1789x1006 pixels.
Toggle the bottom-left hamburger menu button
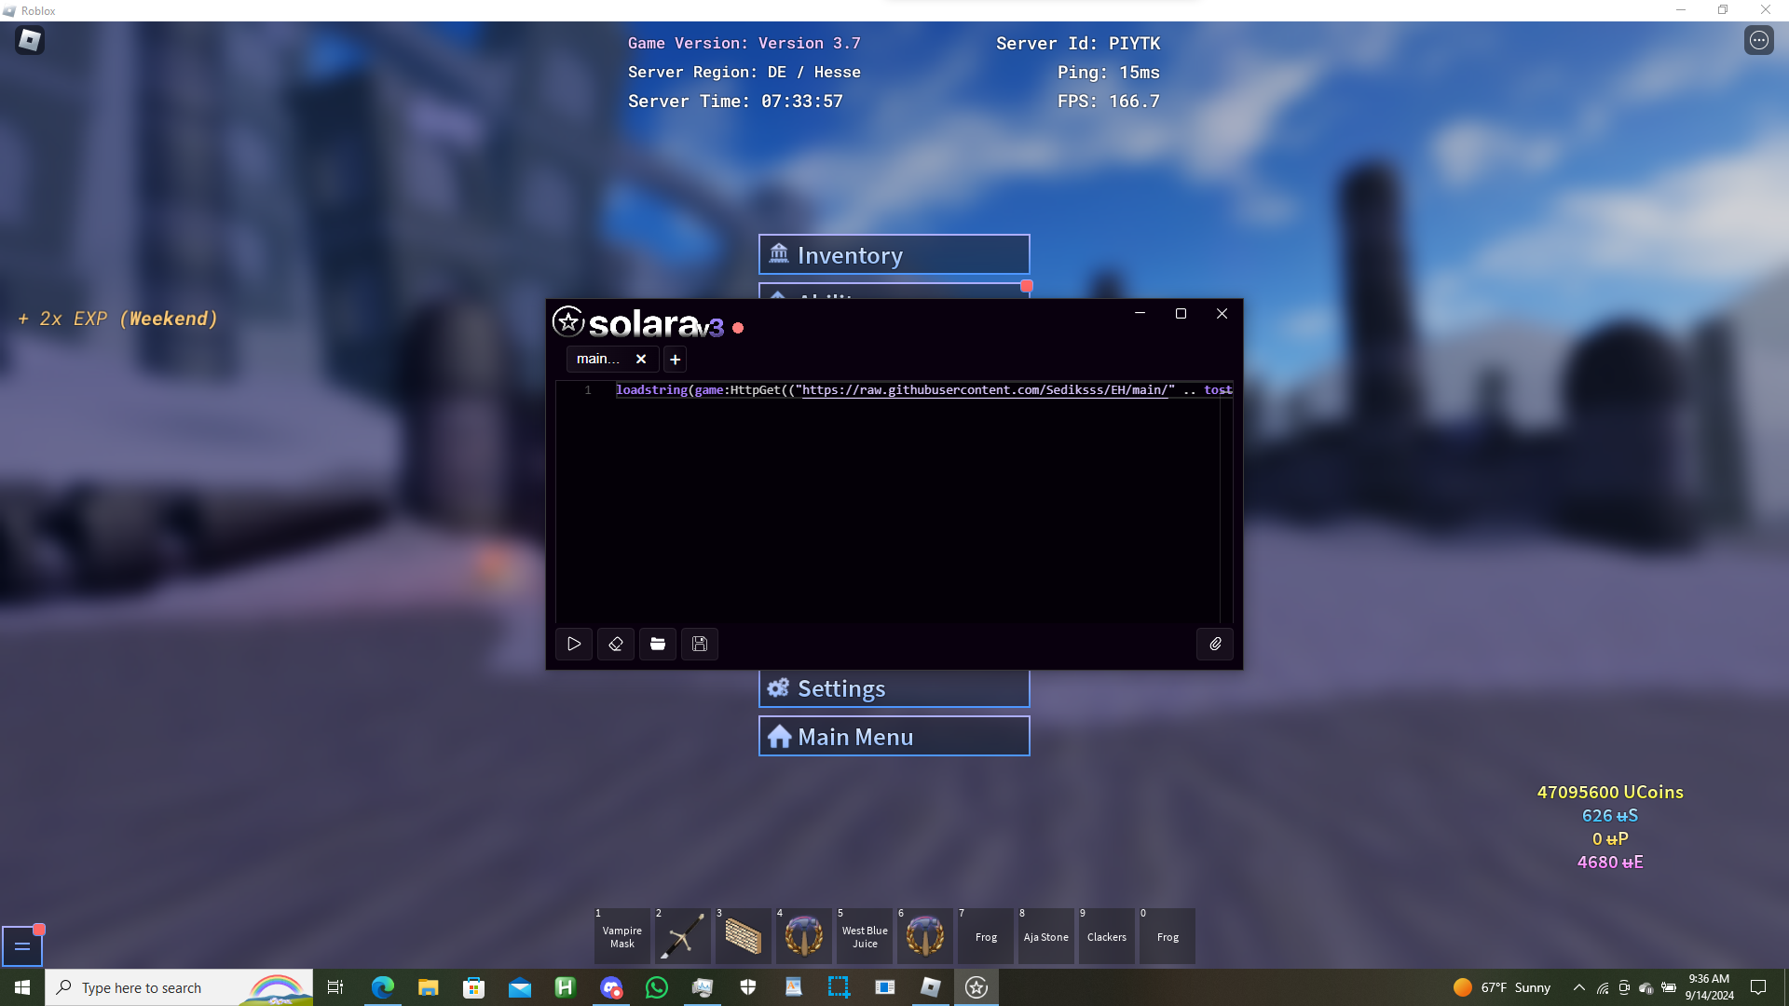[x=22, y=946]
